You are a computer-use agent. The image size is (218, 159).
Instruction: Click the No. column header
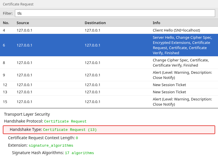point(6,23)
